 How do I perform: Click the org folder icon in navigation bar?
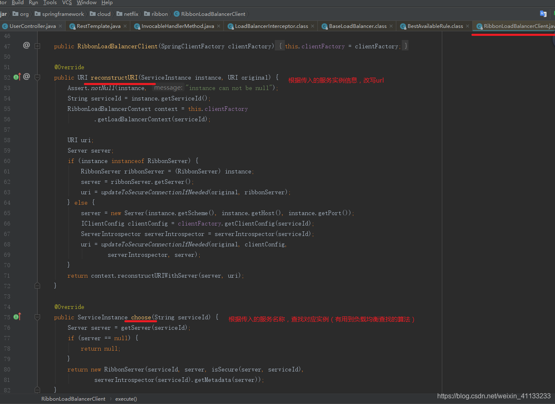click(x=15, y=14)
